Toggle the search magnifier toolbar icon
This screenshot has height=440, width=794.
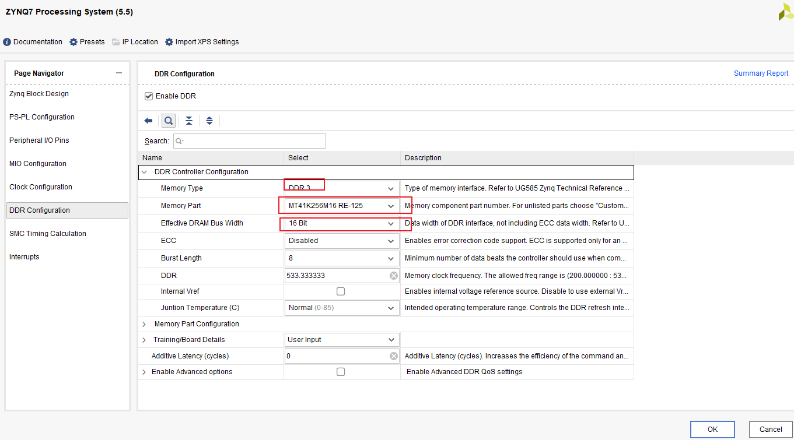(x=168, y=121)
